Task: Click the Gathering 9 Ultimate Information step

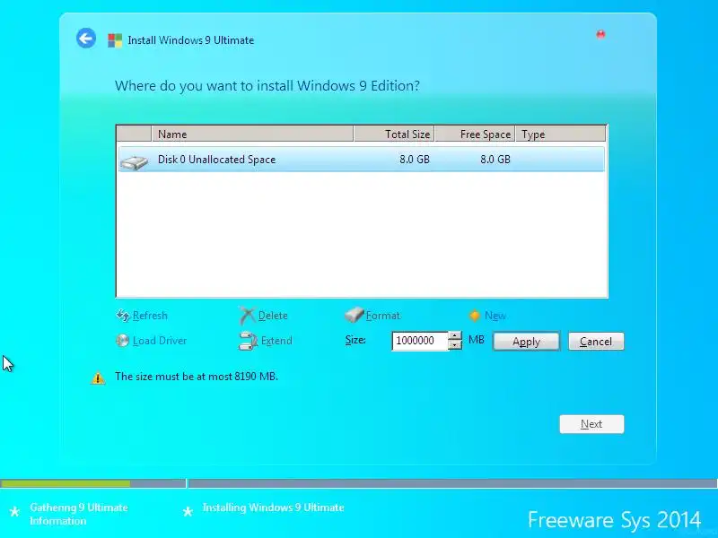Action: point(79,514)
